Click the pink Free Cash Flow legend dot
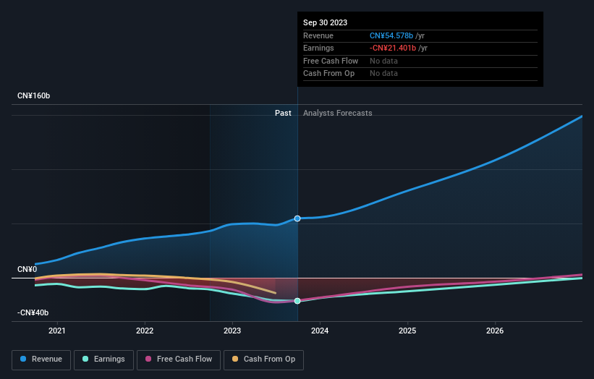The image size is (594, 379). pos(148,359)
